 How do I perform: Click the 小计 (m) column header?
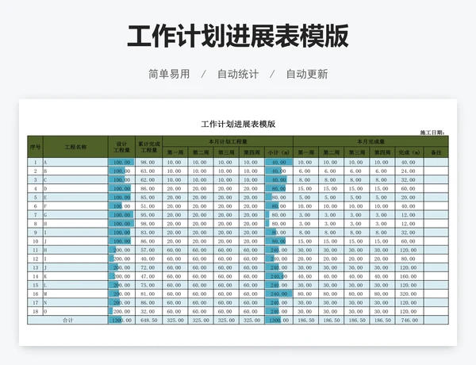tap(278, 152)
